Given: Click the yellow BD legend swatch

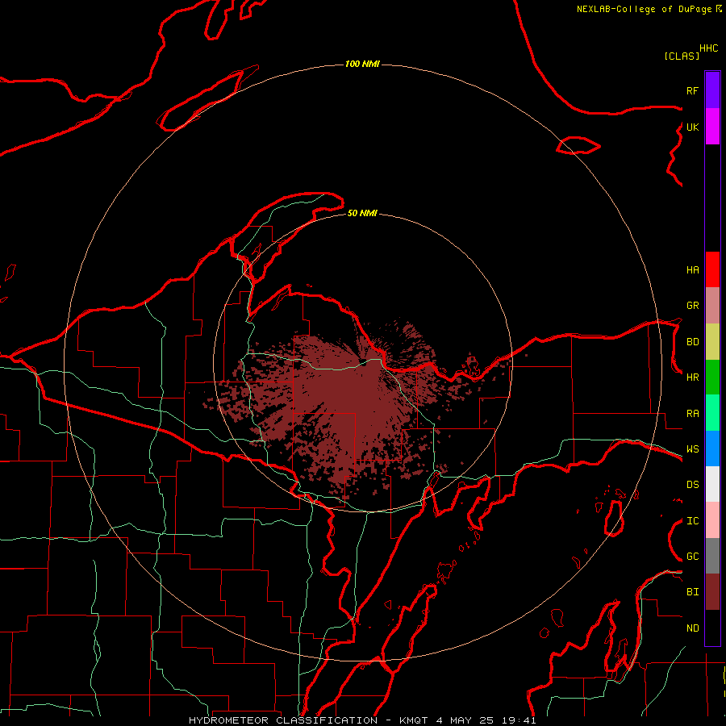Looking at the screenshot, I should tap(712, 342).
